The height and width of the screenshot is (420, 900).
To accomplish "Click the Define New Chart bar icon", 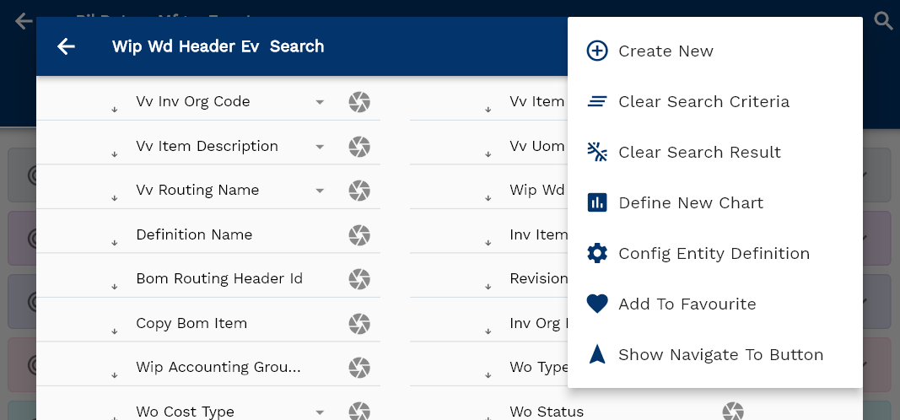I will [x=597, y=202].
